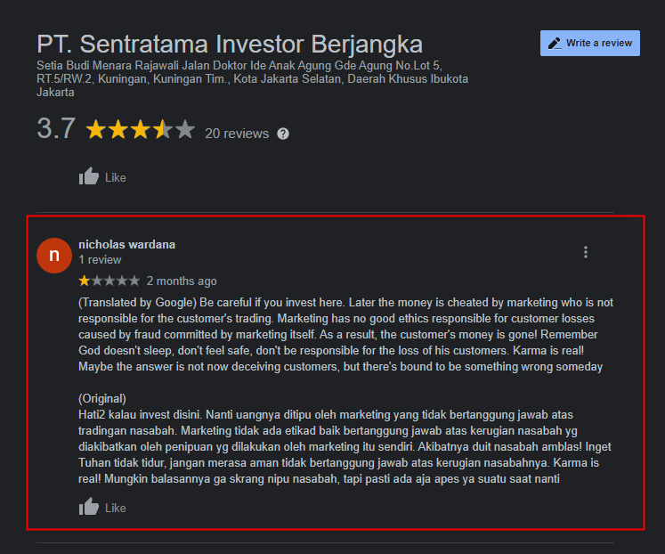
Task: Click the thumbs-up icon under the original review text
Action: pos(89,507)
